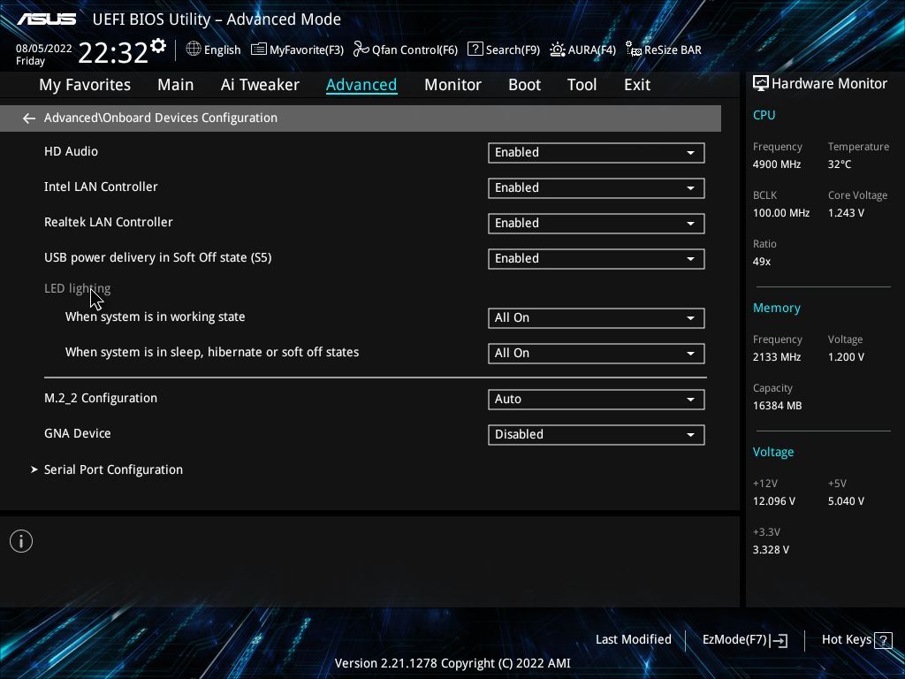The height and width of the screenshot is (679, 905).
Task: Click 'When system is in working state' label
Action: (156, 317)
